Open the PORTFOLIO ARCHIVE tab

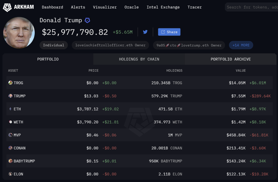[230, 59]
